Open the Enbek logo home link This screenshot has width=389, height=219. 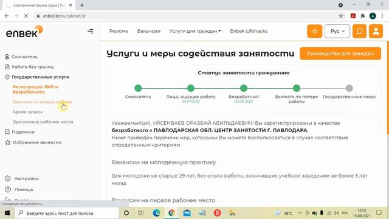click(24, 32)
